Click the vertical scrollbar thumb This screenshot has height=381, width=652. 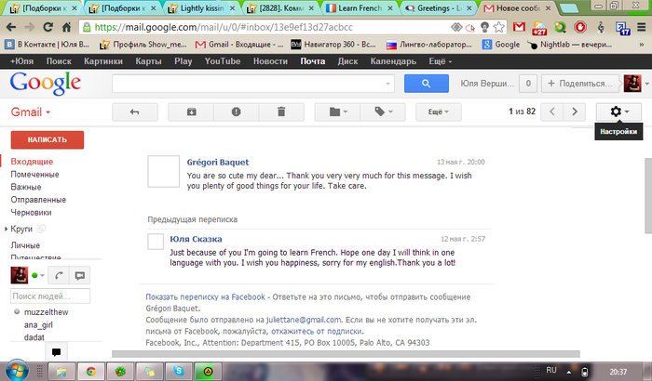tap(648, 196)
